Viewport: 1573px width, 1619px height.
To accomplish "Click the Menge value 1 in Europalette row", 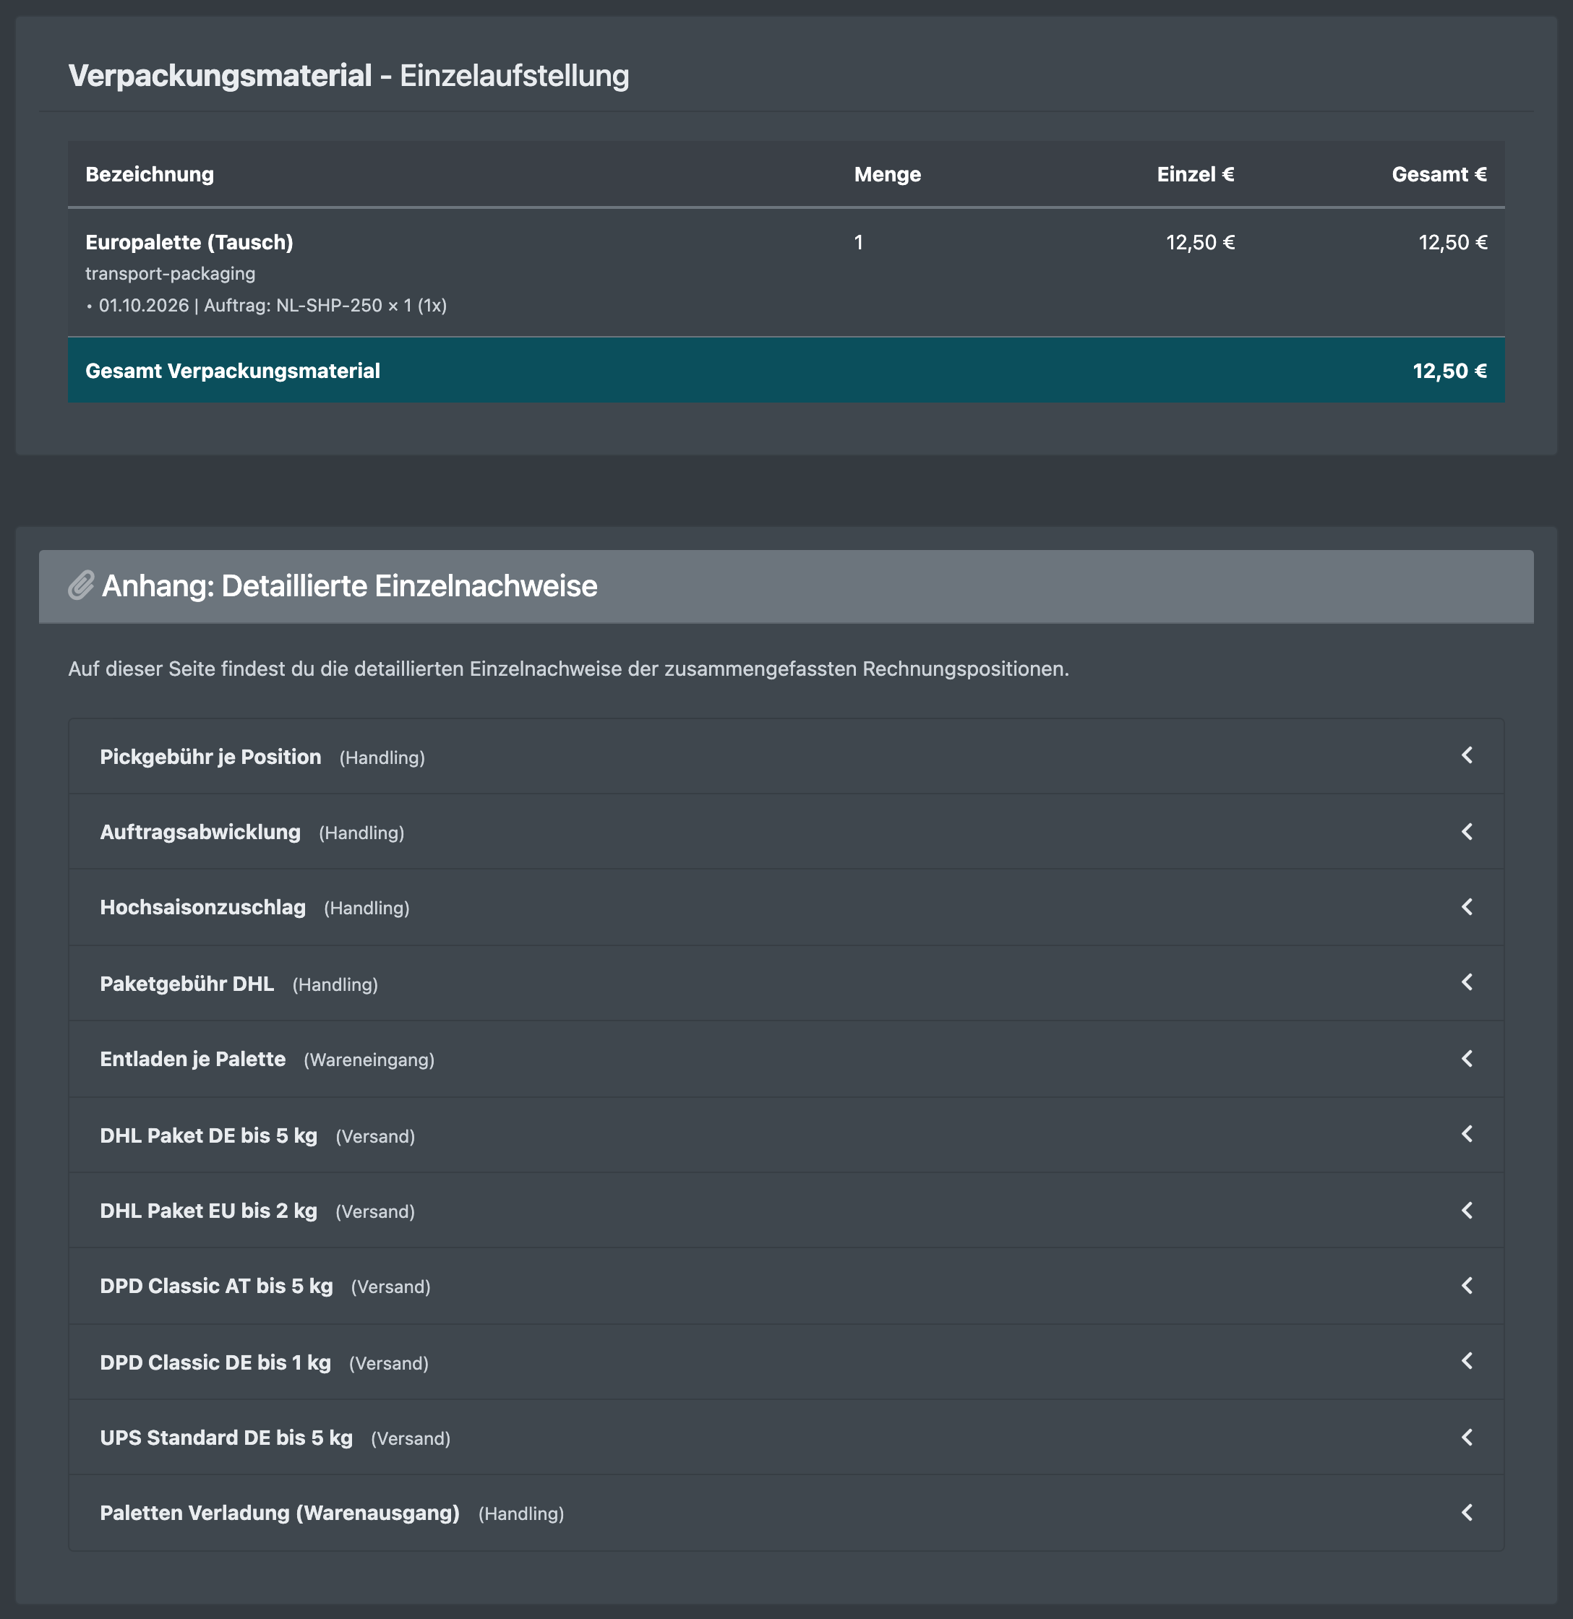I will click(x=858, y=242).
